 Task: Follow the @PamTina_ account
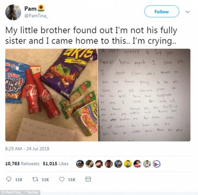coord(162,12)
